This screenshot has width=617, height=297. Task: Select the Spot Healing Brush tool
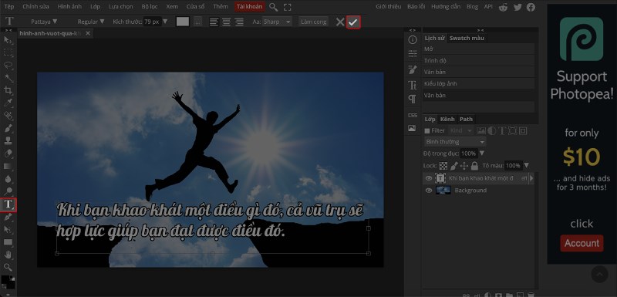[x=8, y=116]
